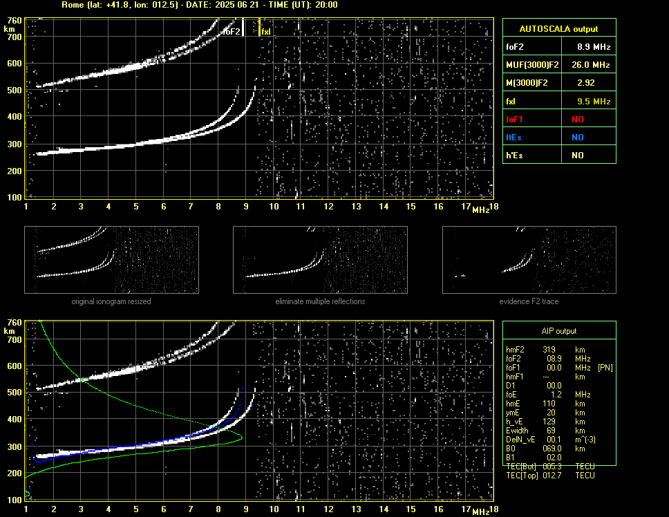Click the ymE 20 km row
Screen dimensions: 669x517
click(x=546, y=413)
